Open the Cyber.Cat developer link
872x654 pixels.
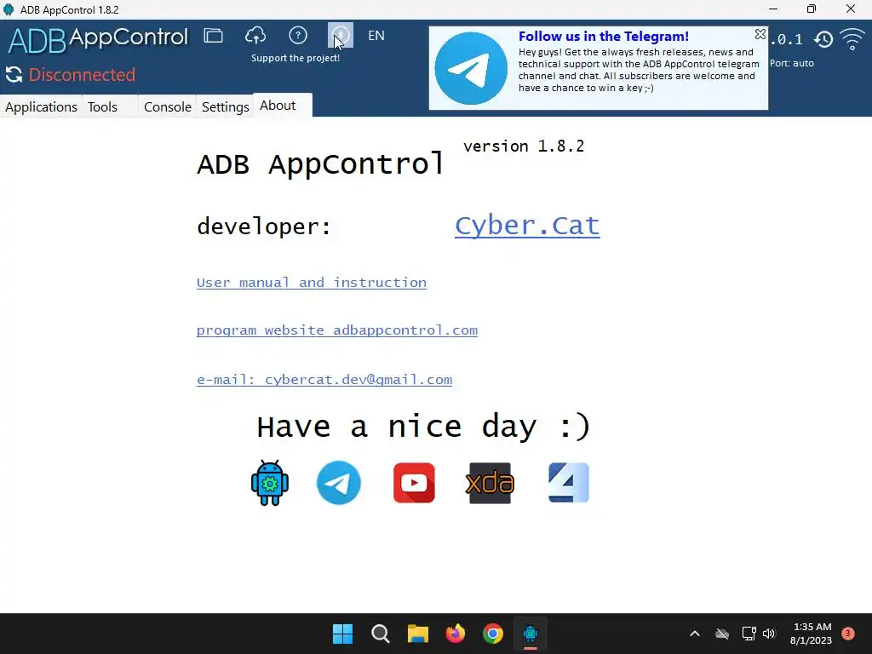click(x=527, y=226)
